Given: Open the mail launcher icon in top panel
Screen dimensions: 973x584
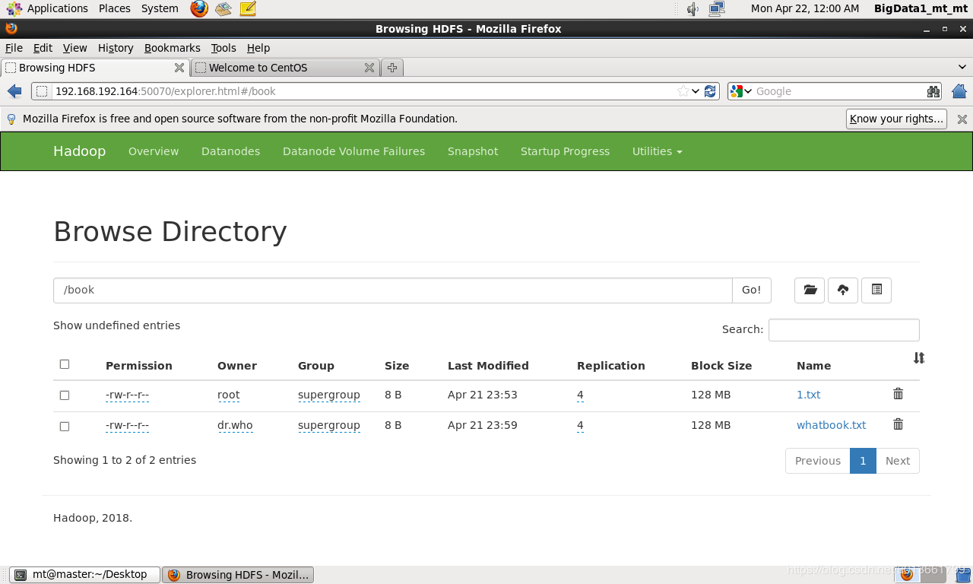Looking at the screenshot, I should (223, 8).
